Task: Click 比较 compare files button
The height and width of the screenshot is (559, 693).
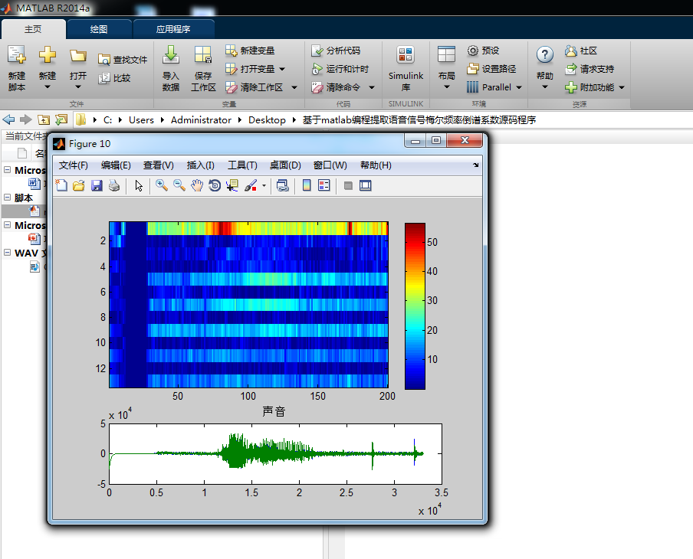Action: tap(114, 78)
